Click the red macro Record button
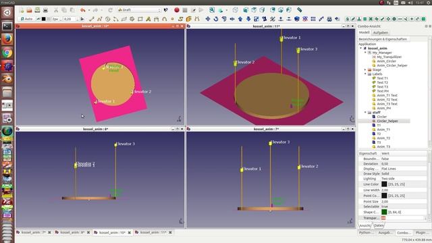Image resolution: width=432 pixels, height=243 pixels. tap(177, 10)
